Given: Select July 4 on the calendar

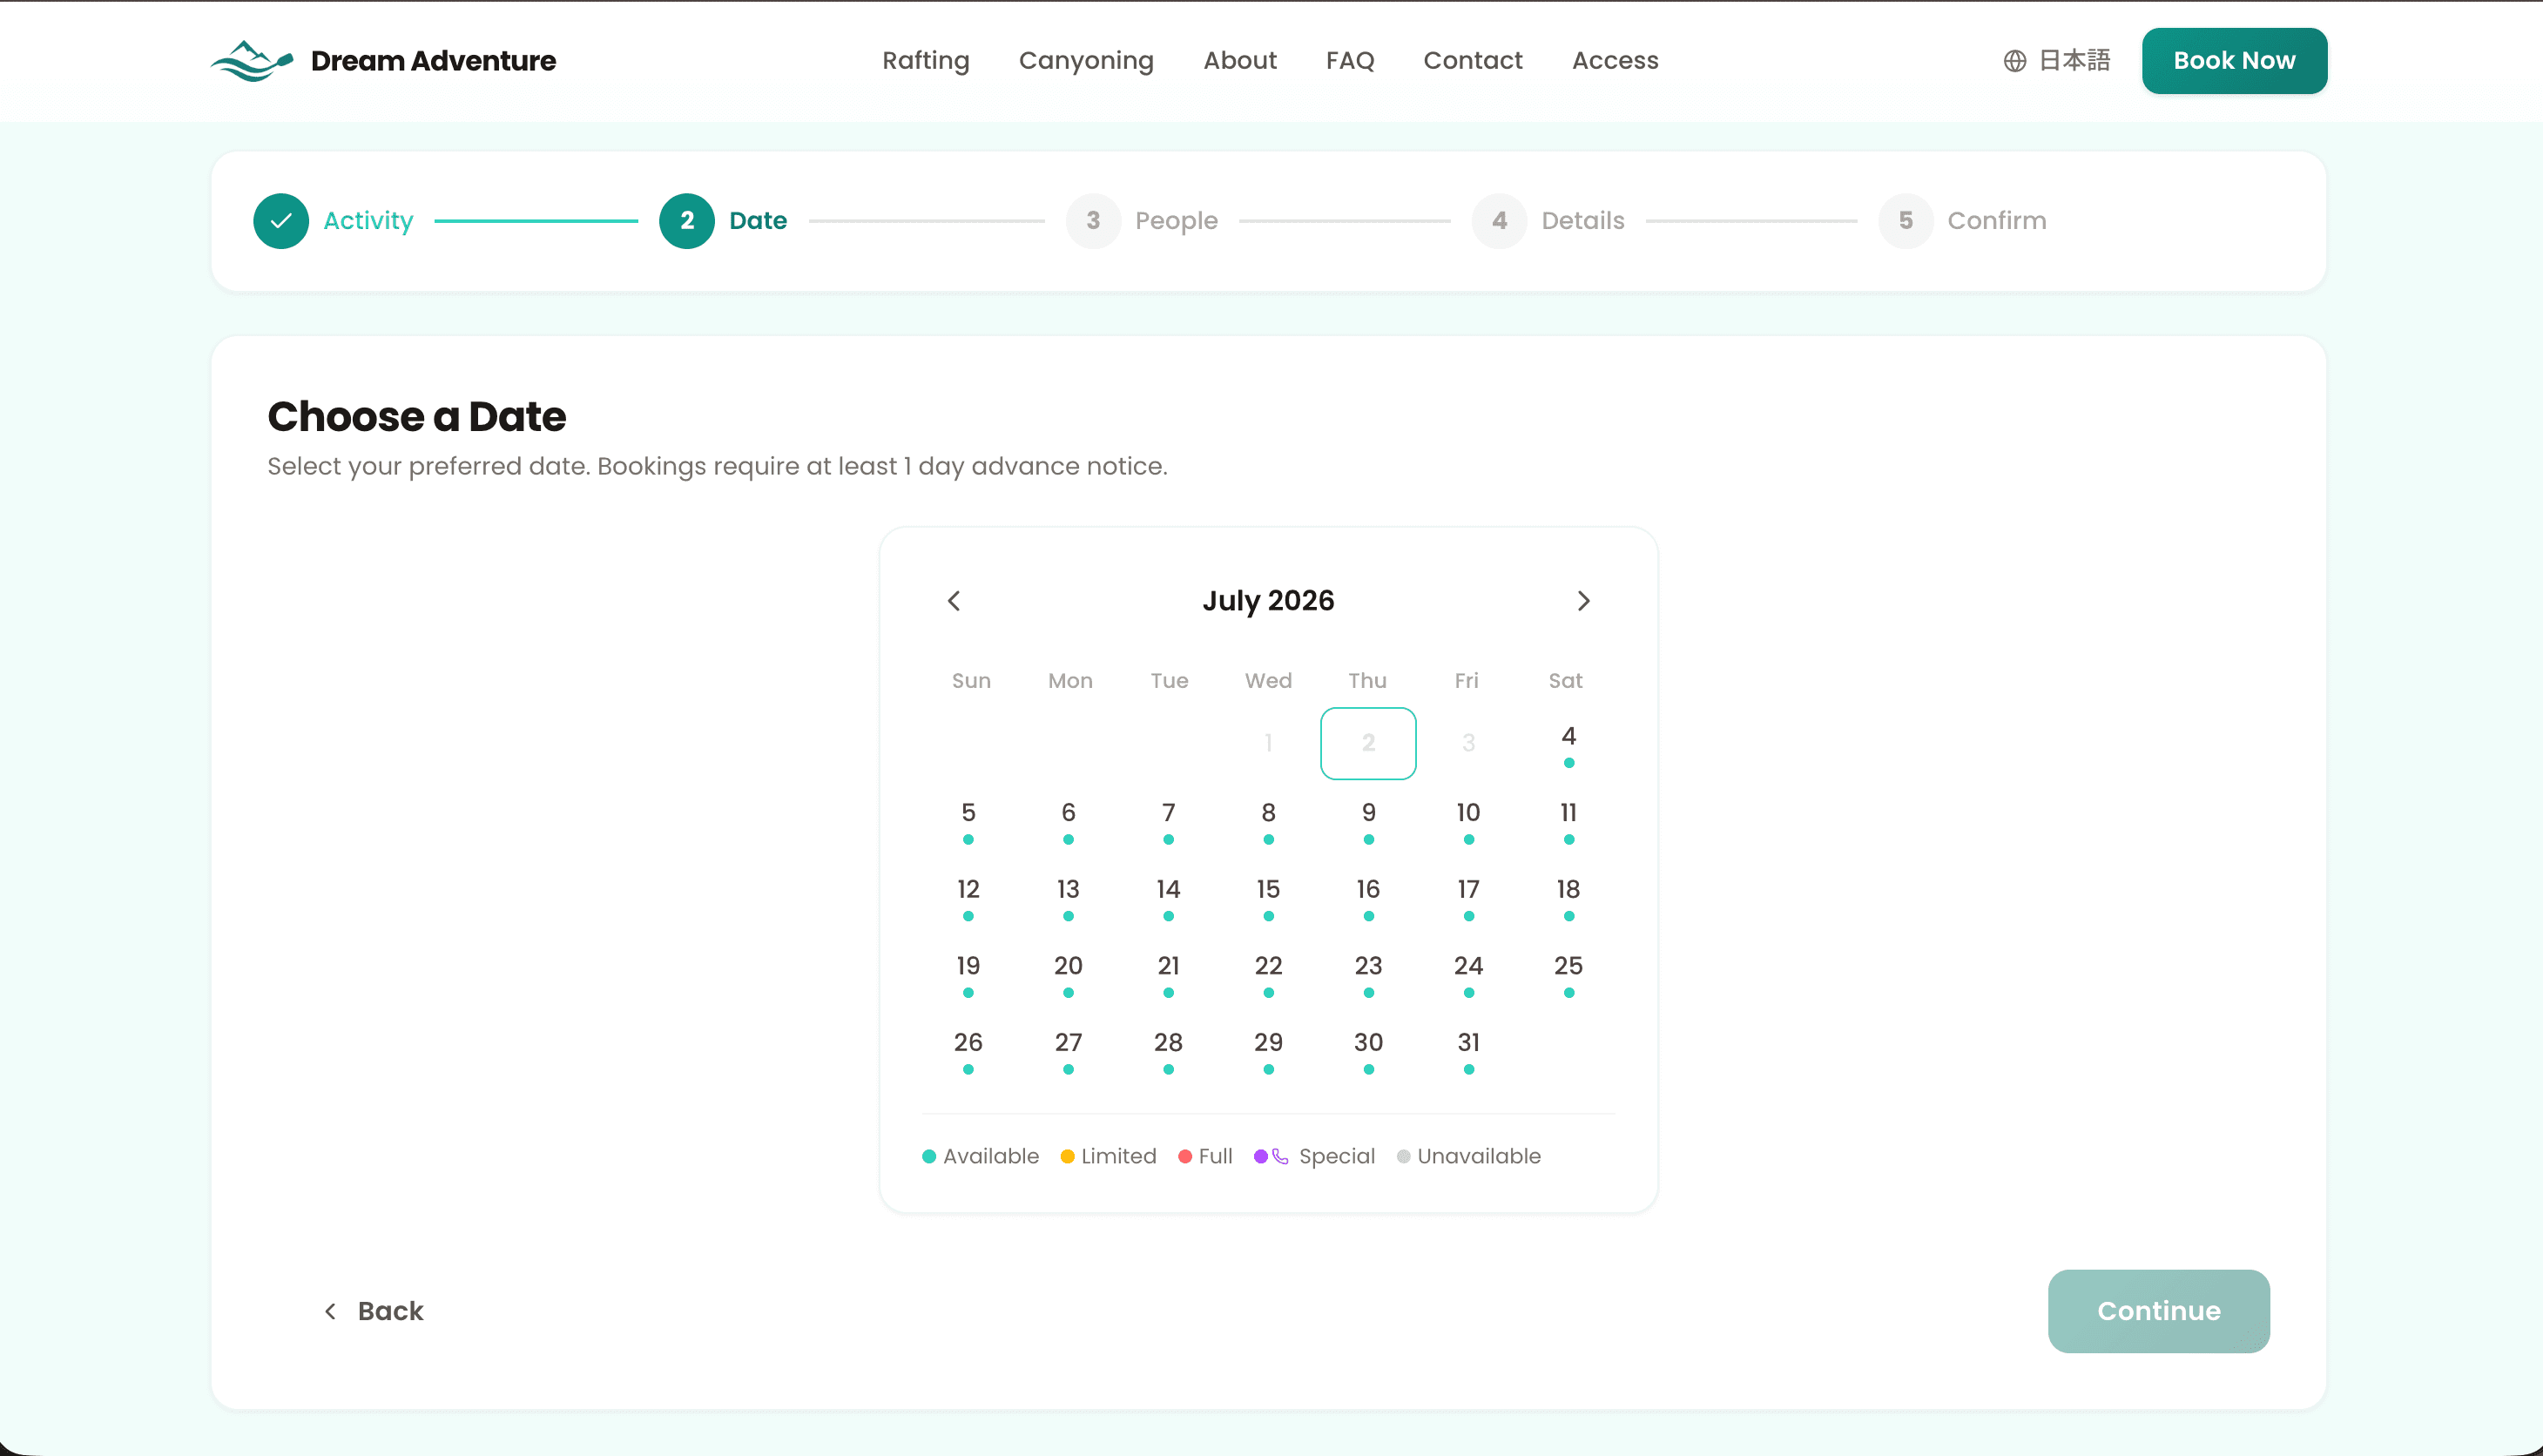Looking at the screenshot, I should point(1568,743).
